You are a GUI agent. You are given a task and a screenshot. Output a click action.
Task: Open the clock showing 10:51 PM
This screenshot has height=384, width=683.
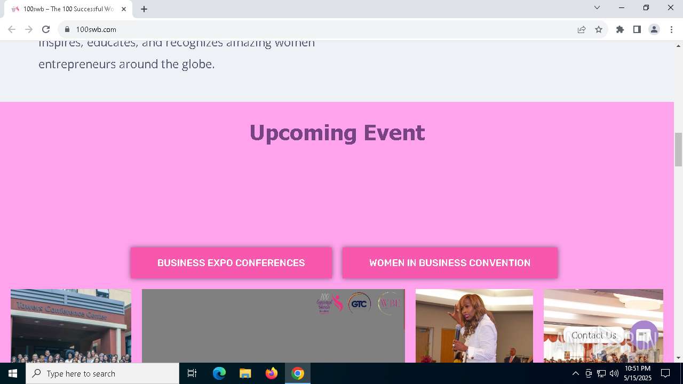(638, 373)
